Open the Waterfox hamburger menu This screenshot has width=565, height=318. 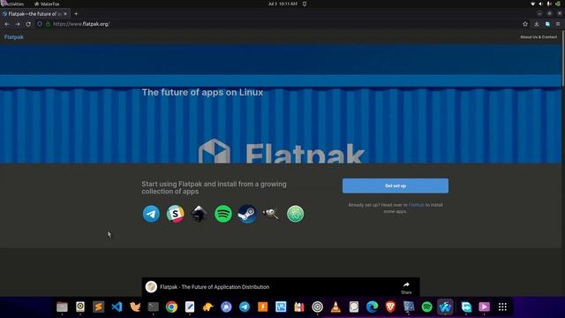tap(558, 24)
